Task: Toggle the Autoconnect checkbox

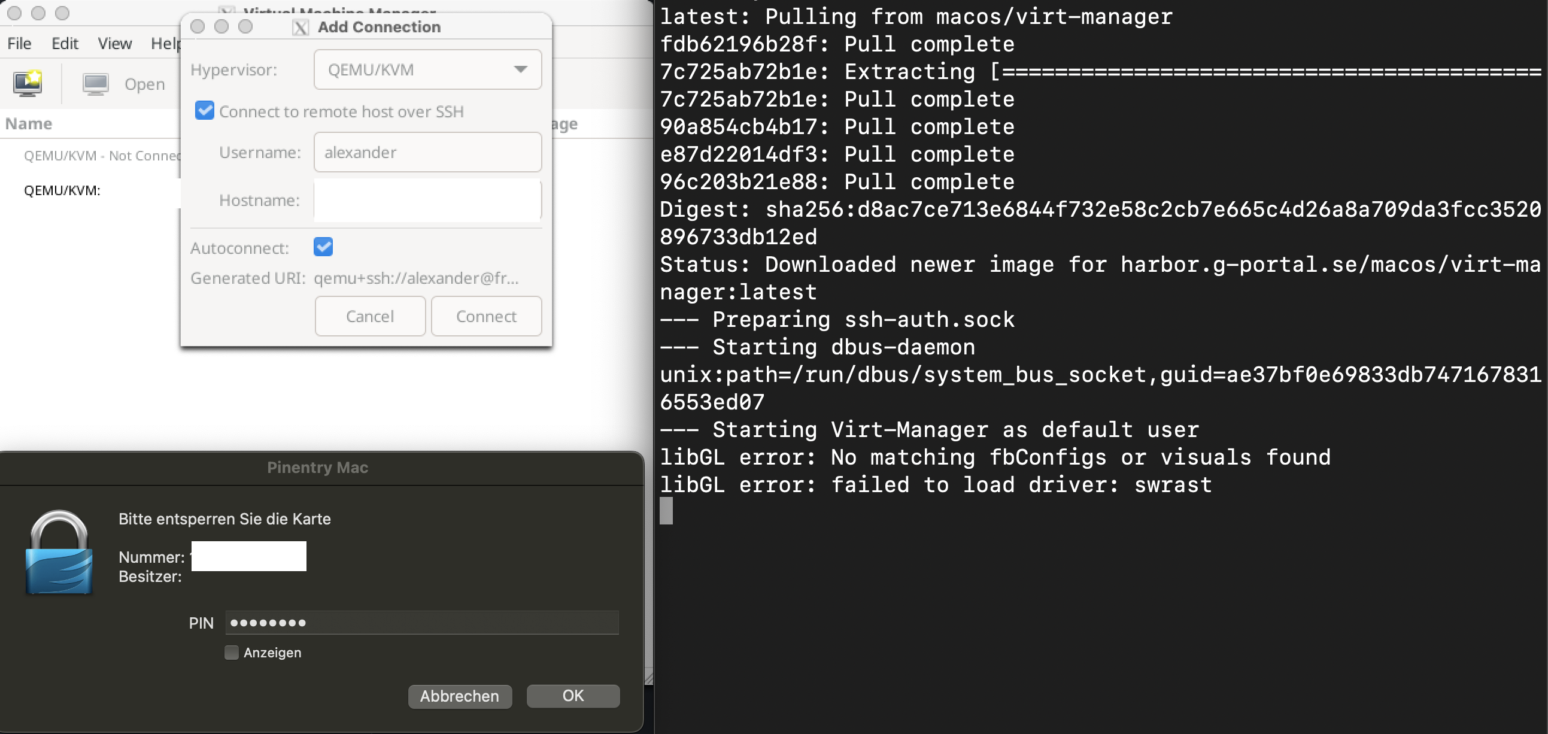Action: [x=323, y=247]
